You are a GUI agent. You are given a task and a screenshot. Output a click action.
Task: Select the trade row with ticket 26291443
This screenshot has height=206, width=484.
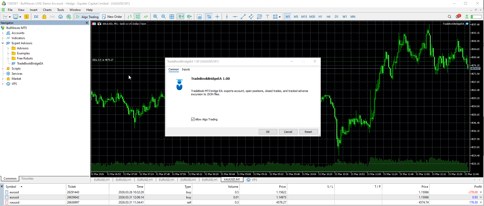pos(243,192)
